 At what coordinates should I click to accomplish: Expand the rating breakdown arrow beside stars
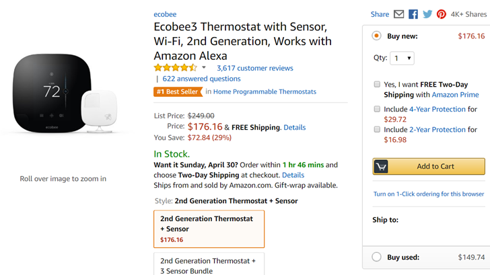tap(204, 67)
